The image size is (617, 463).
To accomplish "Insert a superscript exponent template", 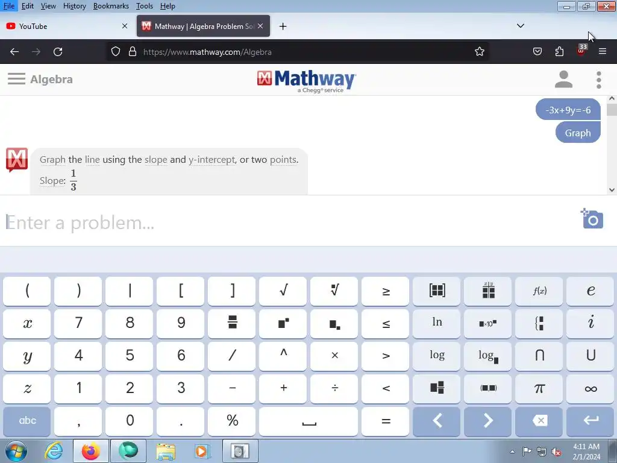I will pyautogui.click(x=283, y=324).
